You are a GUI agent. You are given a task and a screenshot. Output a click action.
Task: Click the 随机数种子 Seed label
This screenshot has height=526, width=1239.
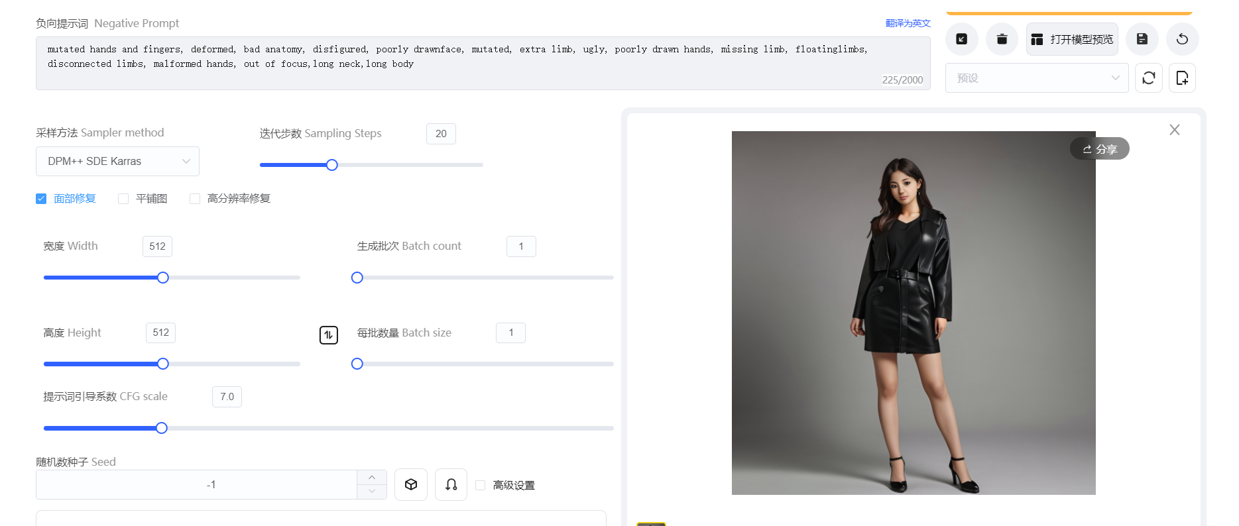[76, 462]
